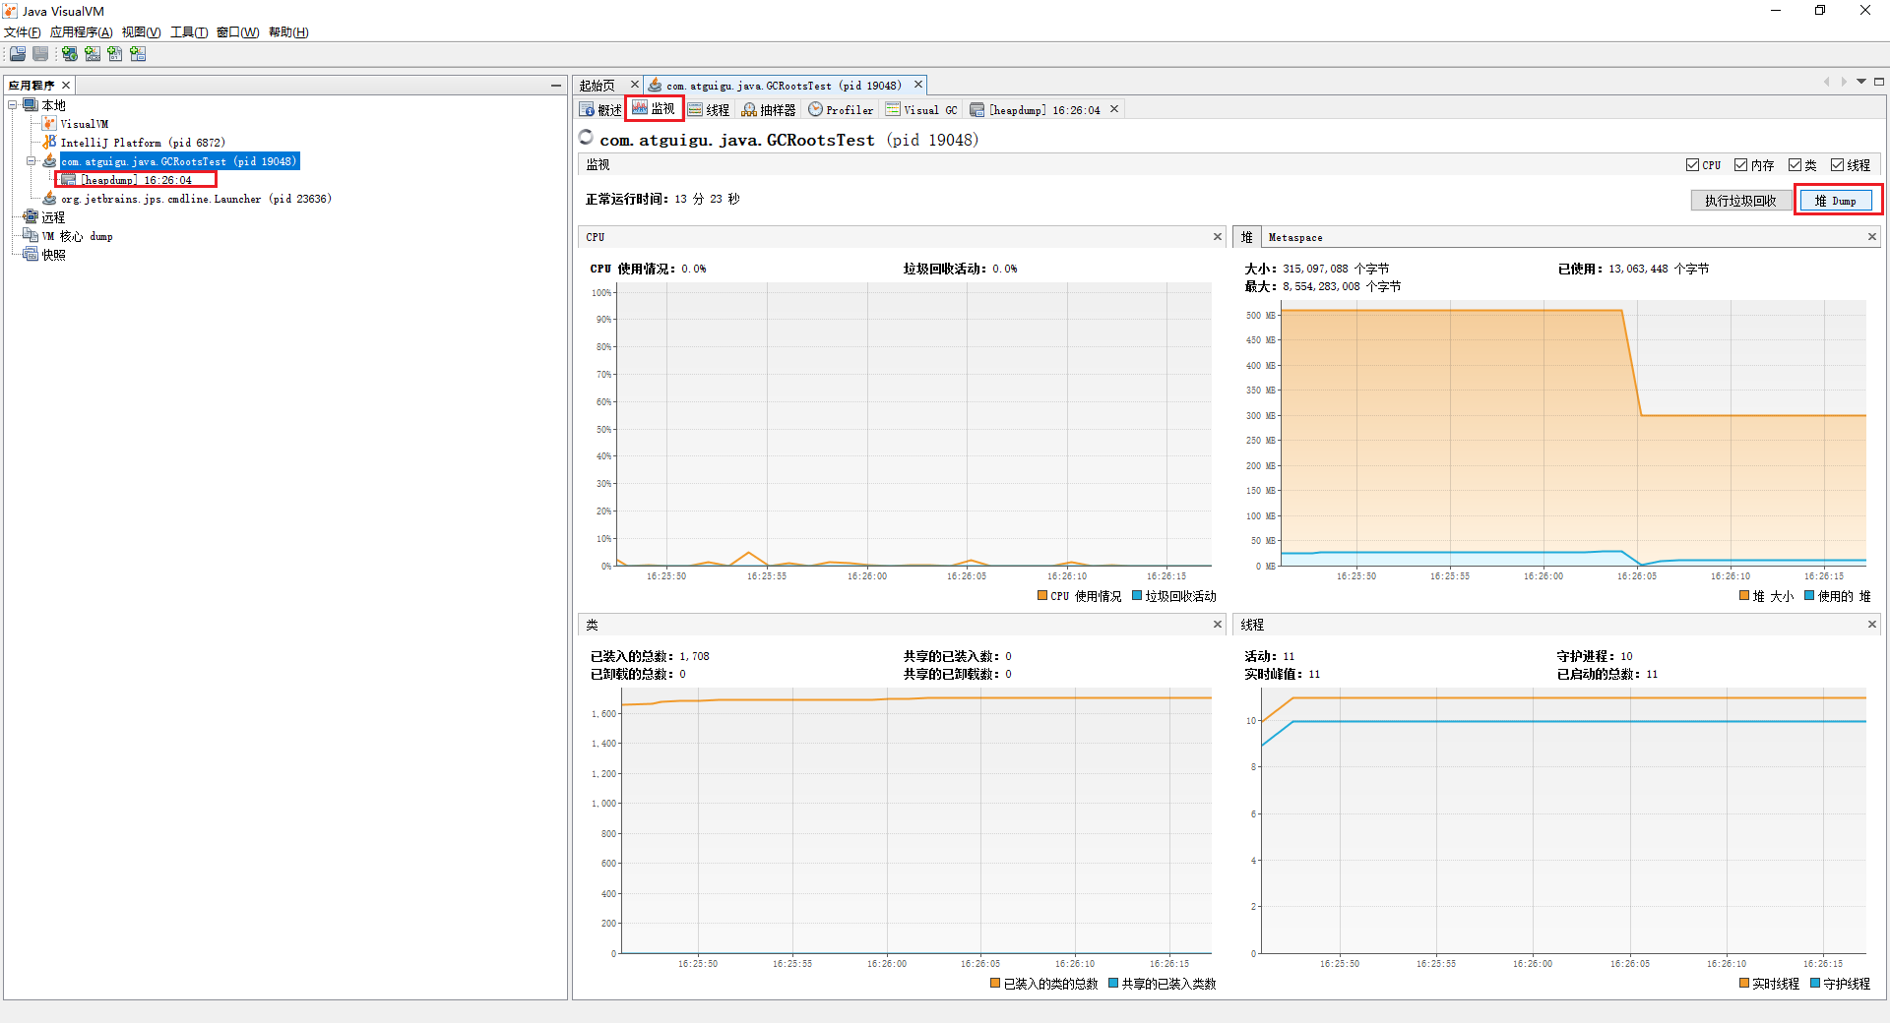Select [heapdump] 16:26:04 tree row

click(136, 180)
